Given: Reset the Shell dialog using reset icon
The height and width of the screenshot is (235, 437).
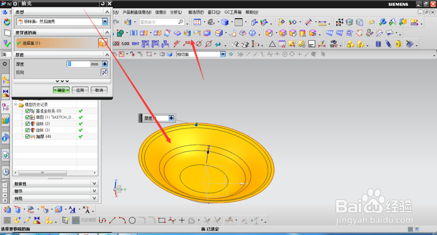Looking at the screenshot, I should (103, 3).
